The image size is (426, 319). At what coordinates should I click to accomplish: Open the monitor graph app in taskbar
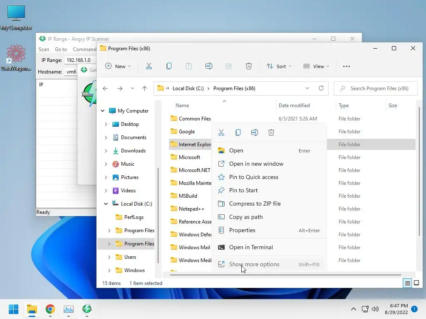tap(69, 309)
